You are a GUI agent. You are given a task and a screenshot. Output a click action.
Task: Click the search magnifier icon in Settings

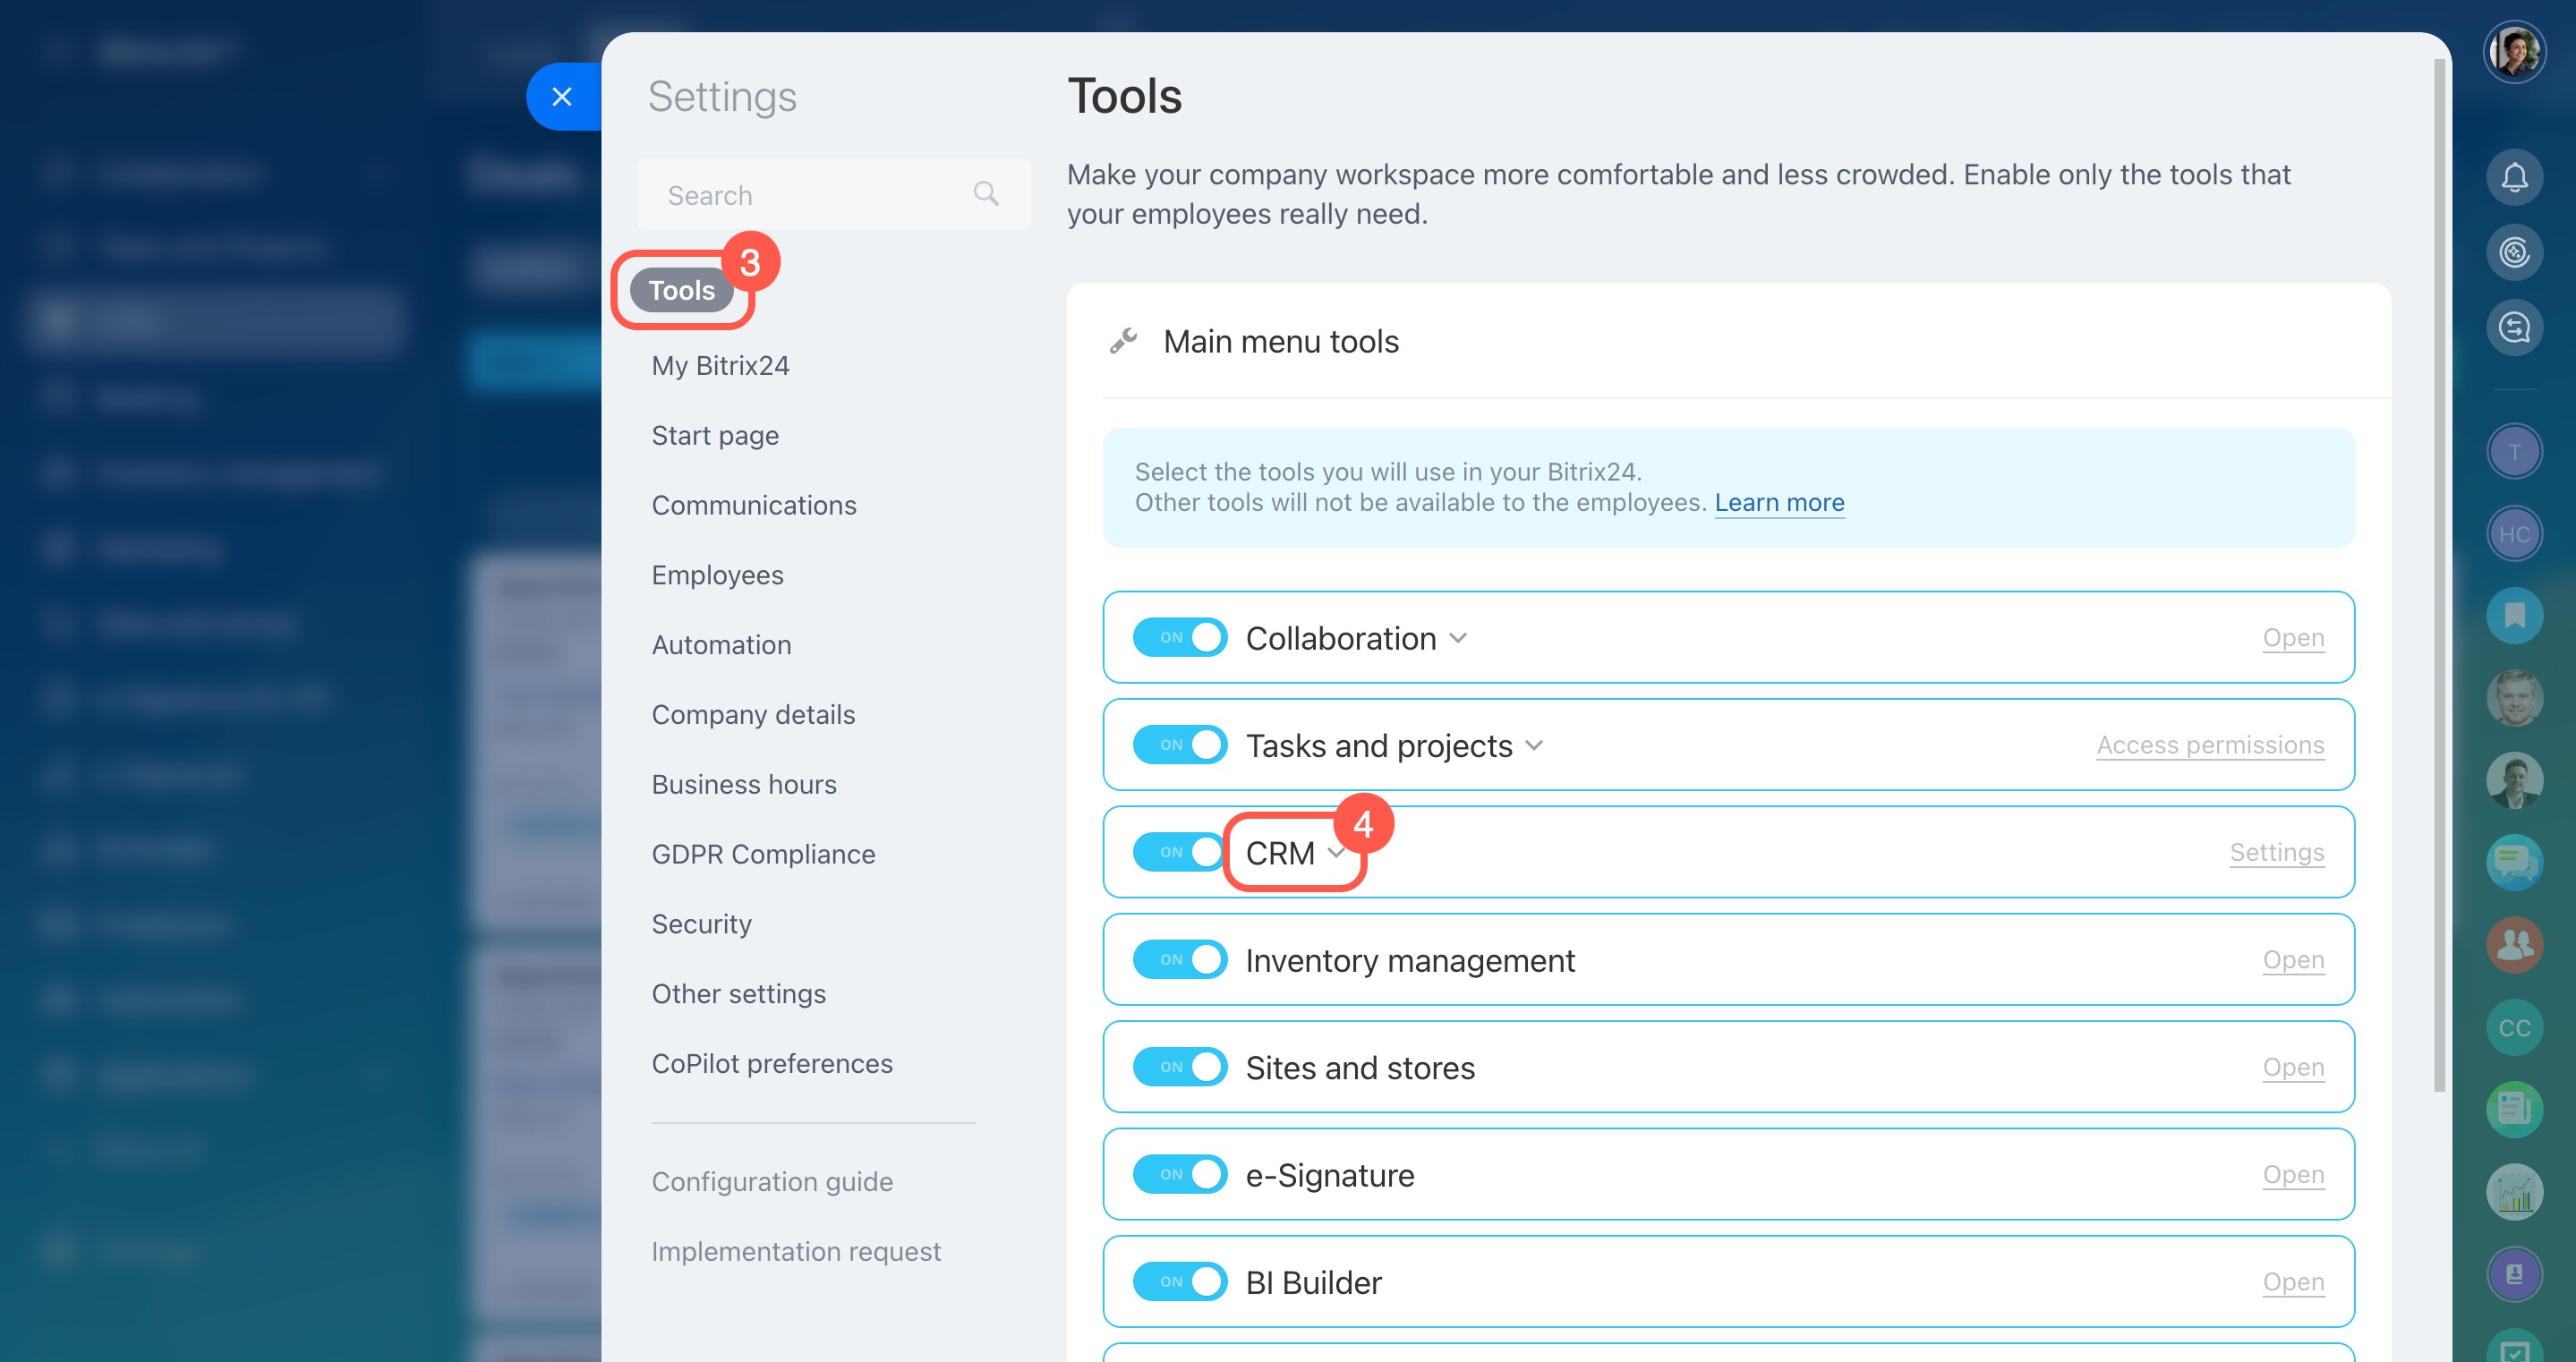(x=986, y=194)
